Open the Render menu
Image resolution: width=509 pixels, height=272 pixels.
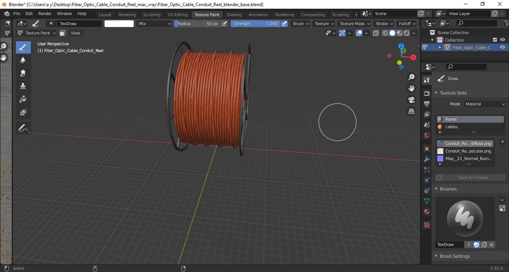(x=45, y=13)
